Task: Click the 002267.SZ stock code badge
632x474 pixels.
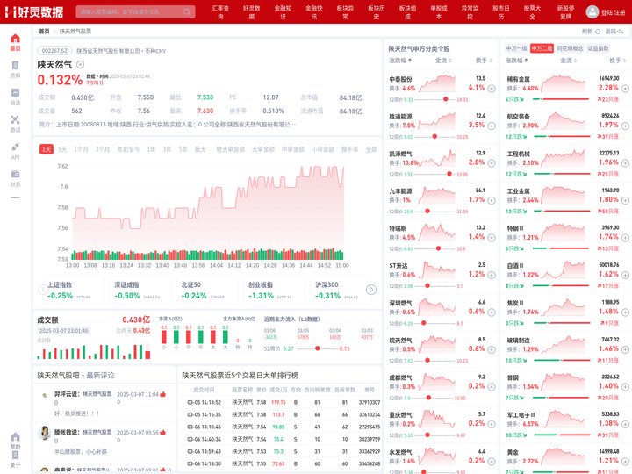Action: coord(54,51)
